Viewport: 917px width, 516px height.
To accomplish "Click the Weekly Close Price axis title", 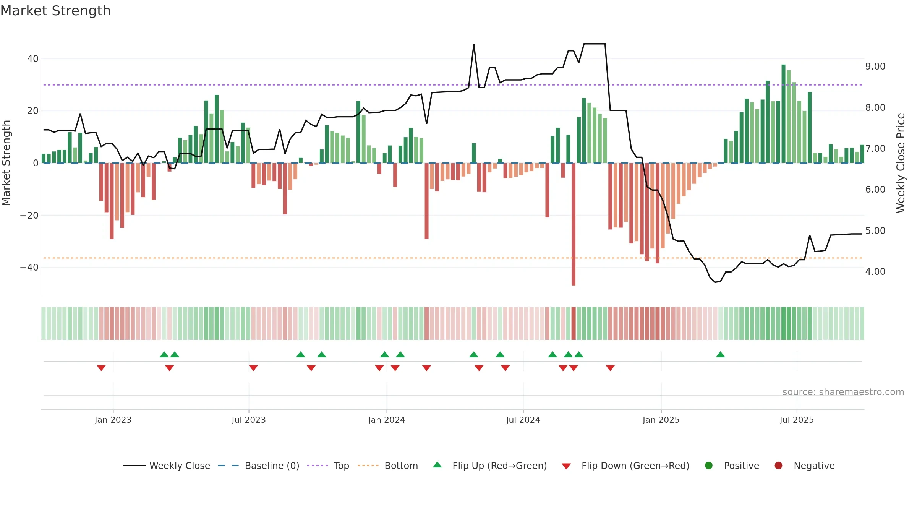I will tap(901, 163).
